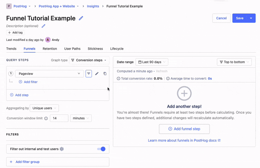
Task: Duplicate the Pageview step with the copy icon
Action: tap(105, 74)
